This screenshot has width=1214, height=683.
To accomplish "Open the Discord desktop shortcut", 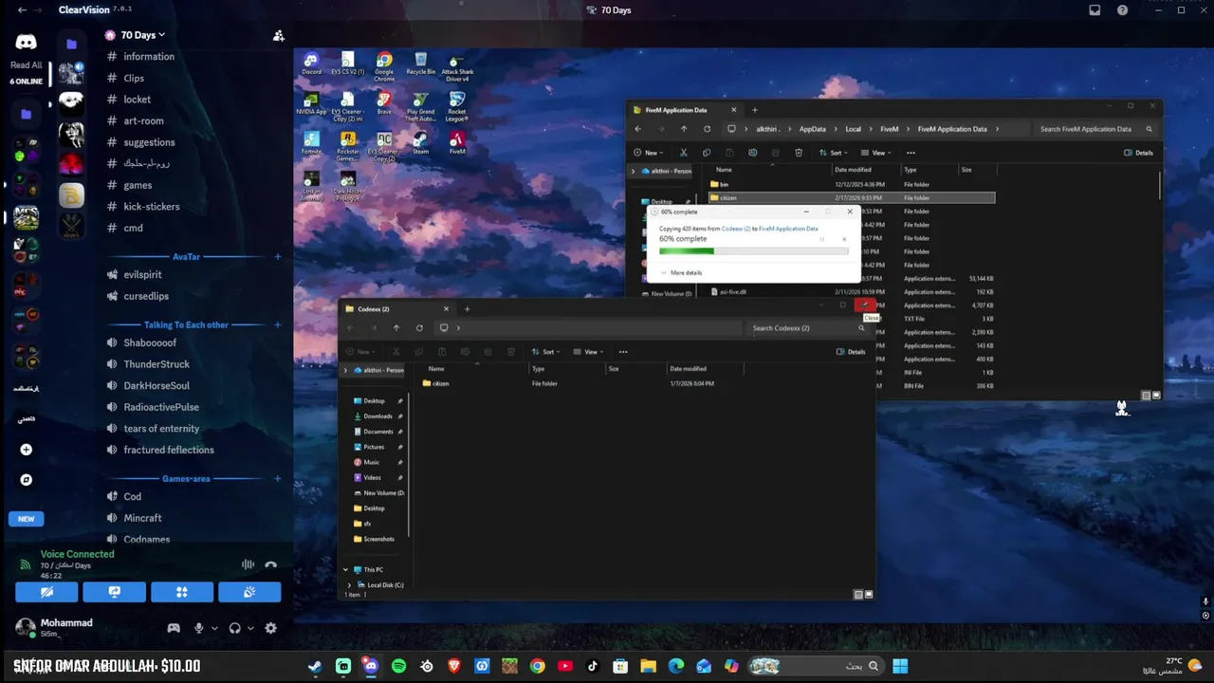I will pos(311,65).
